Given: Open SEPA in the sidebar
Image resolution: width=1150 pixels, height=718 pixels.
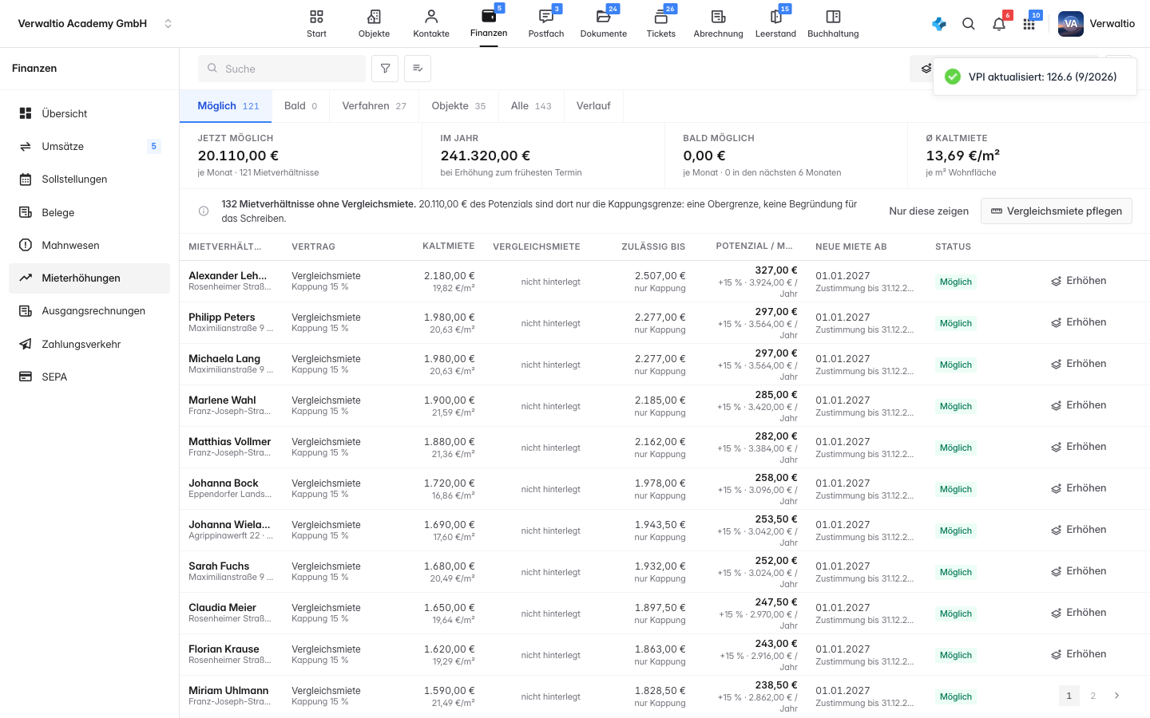Looking at the screenshot, I should point(89,377).
